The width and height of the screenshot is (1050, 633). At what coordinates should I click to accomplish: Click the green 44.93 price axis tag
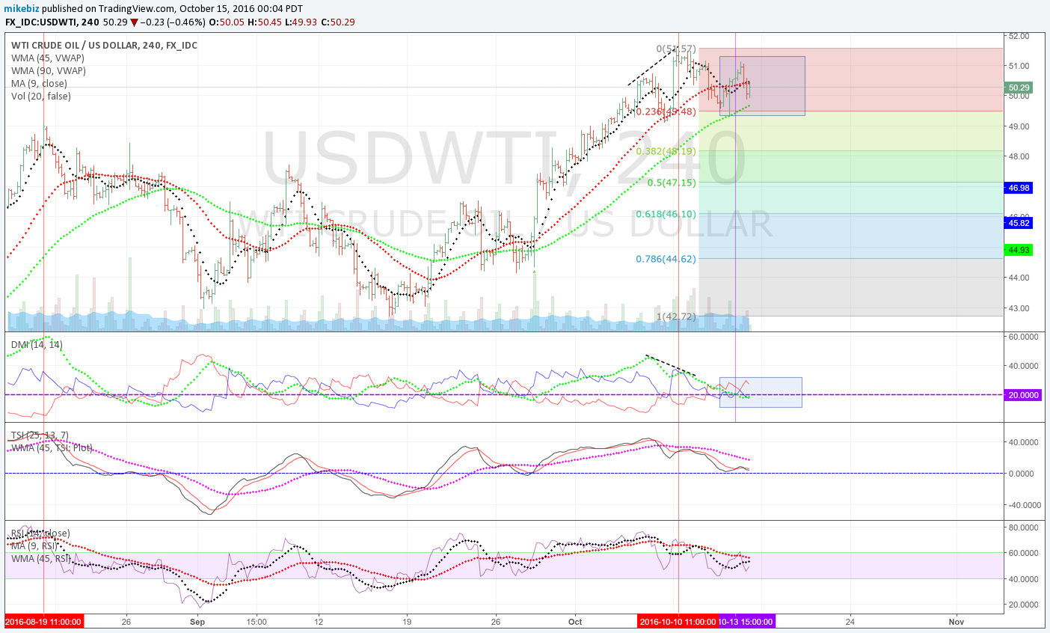coord(1019,250)
